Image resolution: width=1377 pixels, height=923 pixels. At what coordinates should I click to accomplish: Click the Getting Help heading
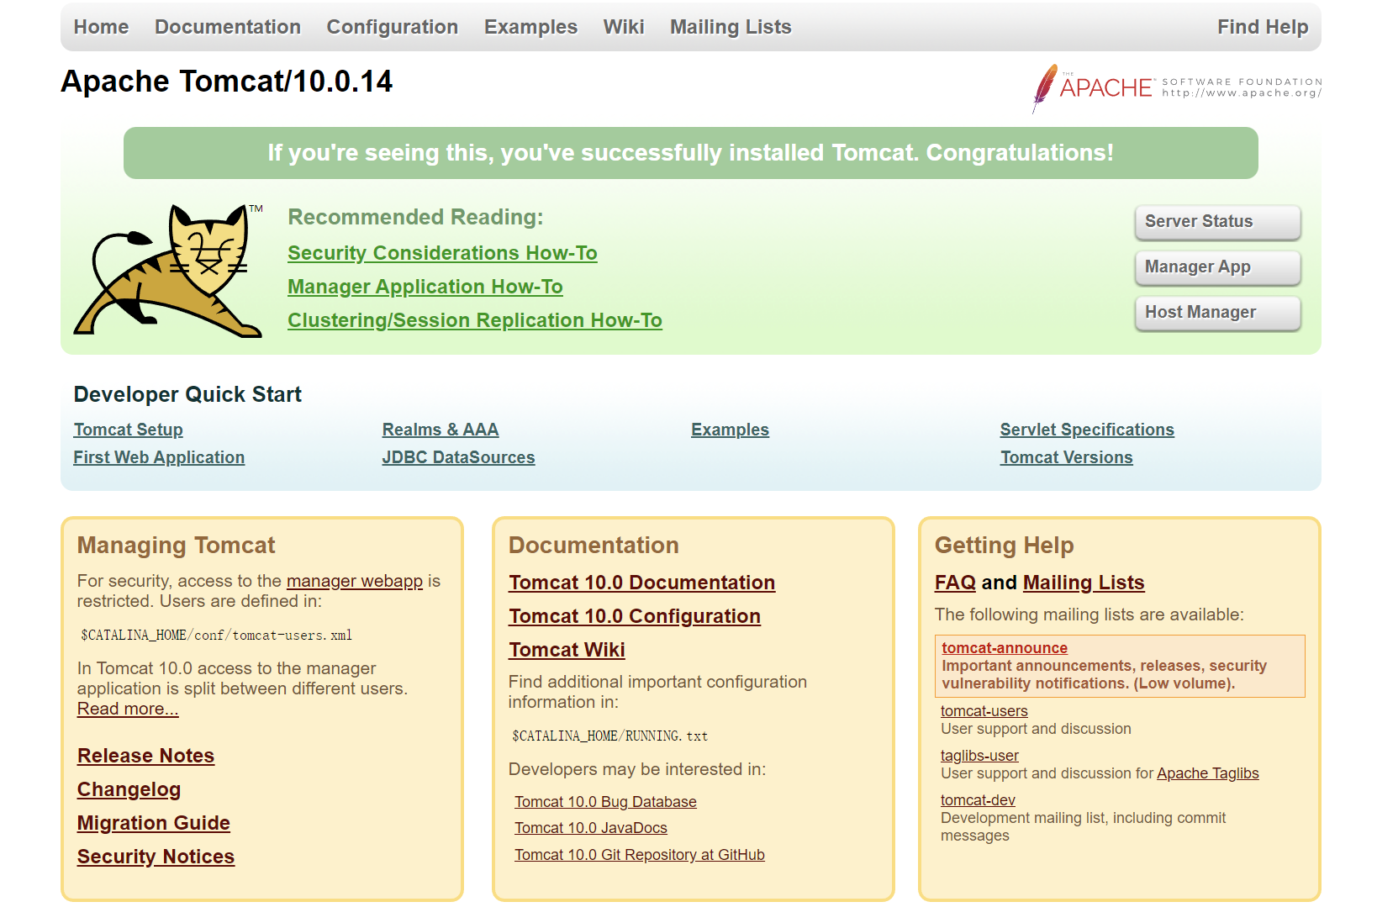(1005, 546)
